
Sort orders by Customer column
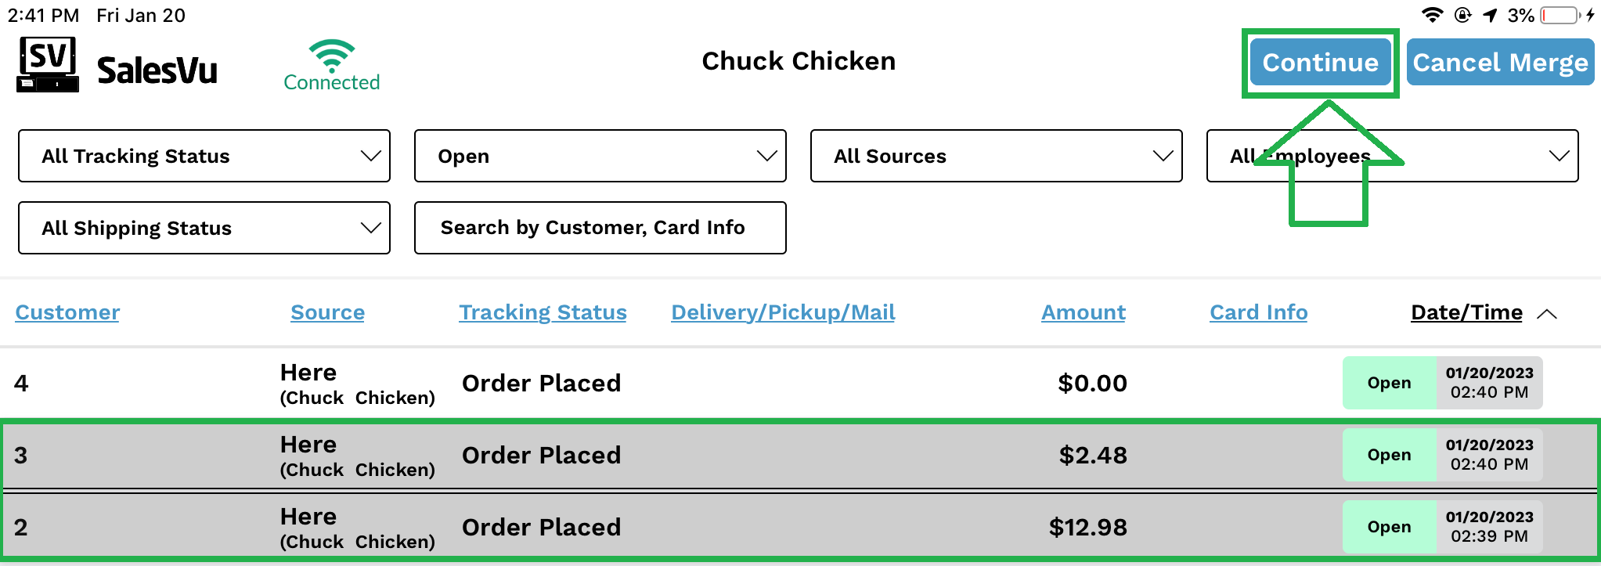67,312
